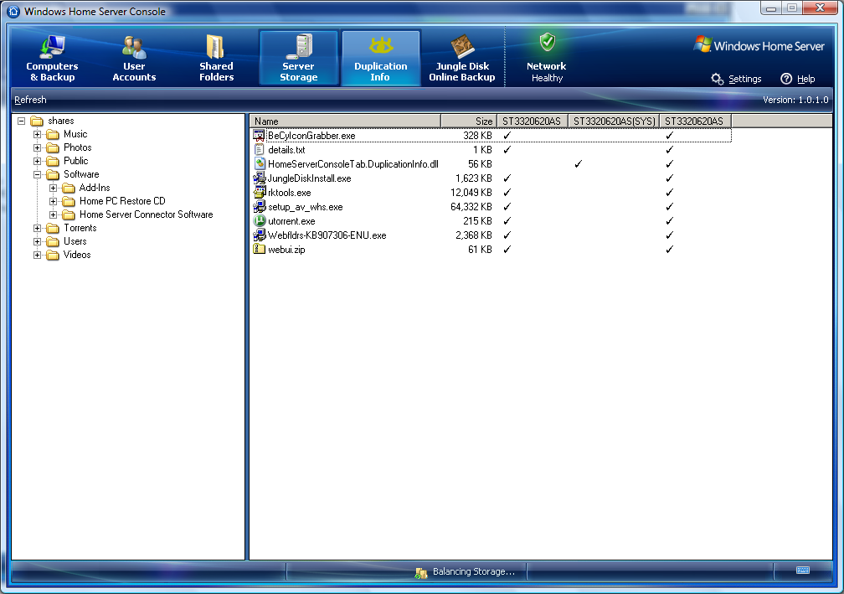844x594 pixels.
Task: Click the Windows Home Server title bar icon
Action: coord(13,11)
